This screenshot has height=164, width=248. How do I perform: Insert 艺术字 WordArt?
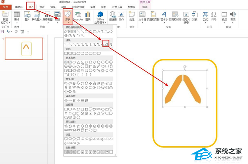point(164,16)
